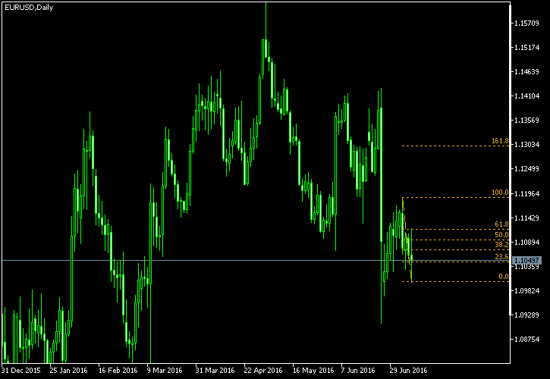Click price axis value 1.09289
Viewport: 550px width, 379px height.
(x=526, y=315)
